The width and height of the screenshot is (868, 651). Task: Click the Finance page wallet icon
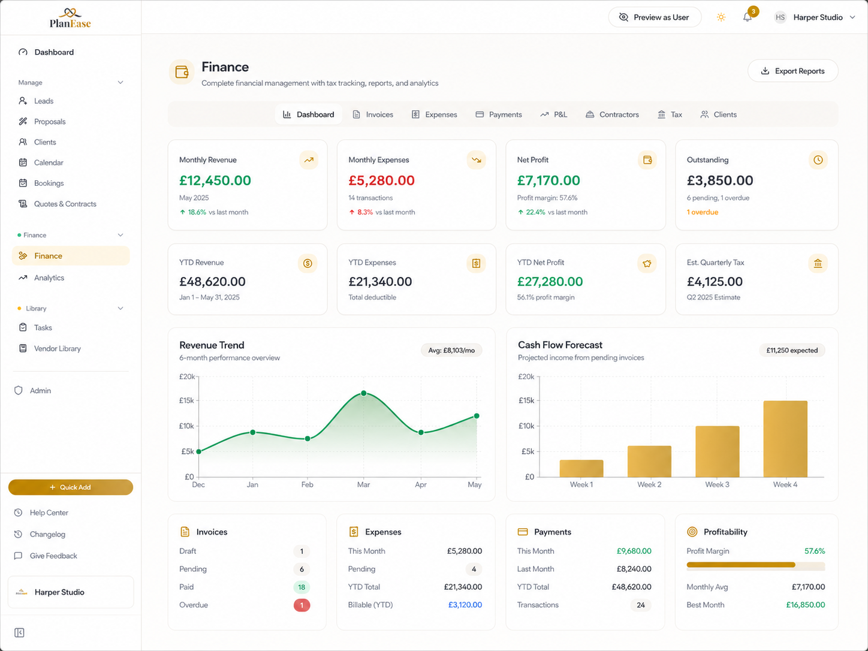tap(182, 73)
